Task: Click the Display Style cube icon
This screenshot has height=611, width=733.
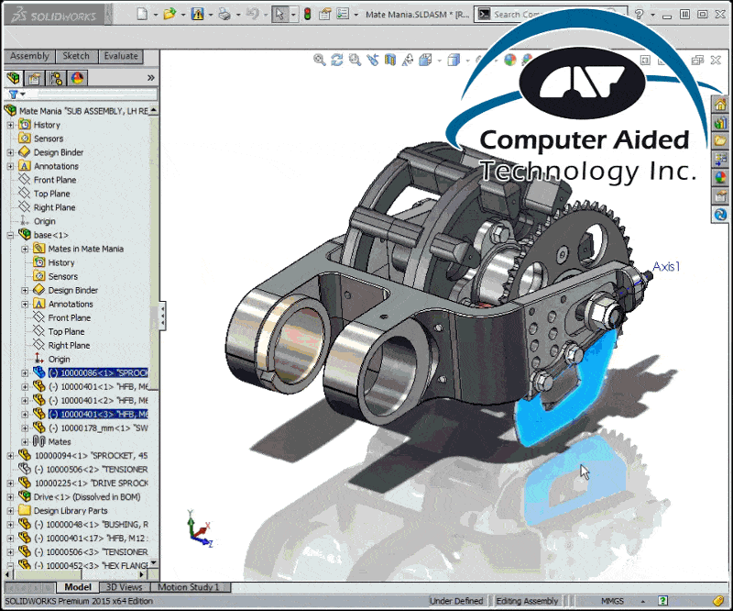Action: tap(454, 60)
